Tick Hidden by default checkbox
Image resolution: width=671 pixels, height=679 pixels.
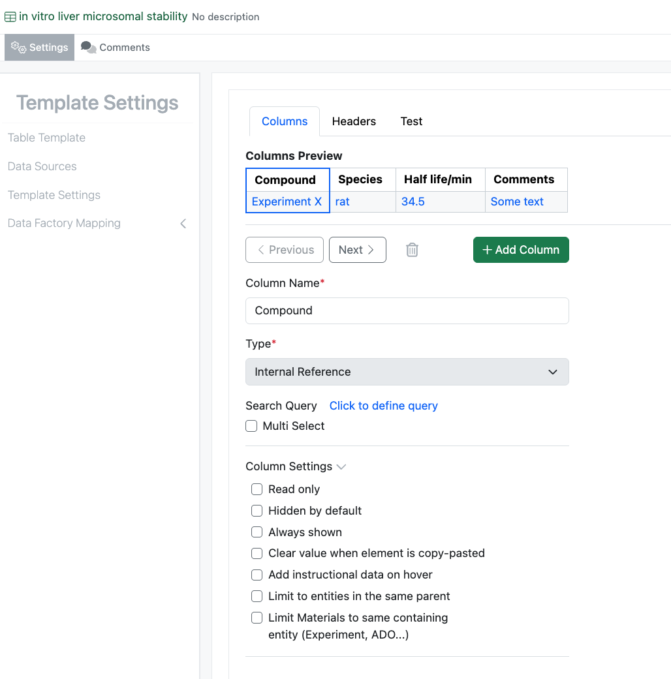click(x=257, y=511)
